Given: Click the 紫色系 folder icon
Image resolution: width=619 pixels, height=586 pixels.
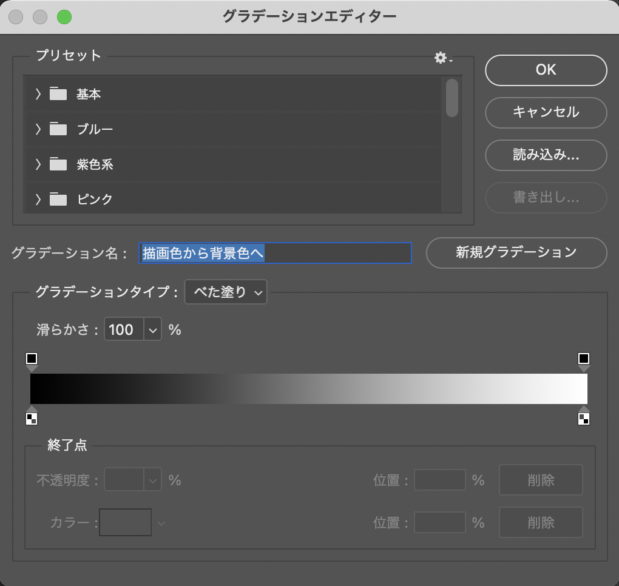Looking at the screenshot, I should pyautogui.click(x=58, y=164).
